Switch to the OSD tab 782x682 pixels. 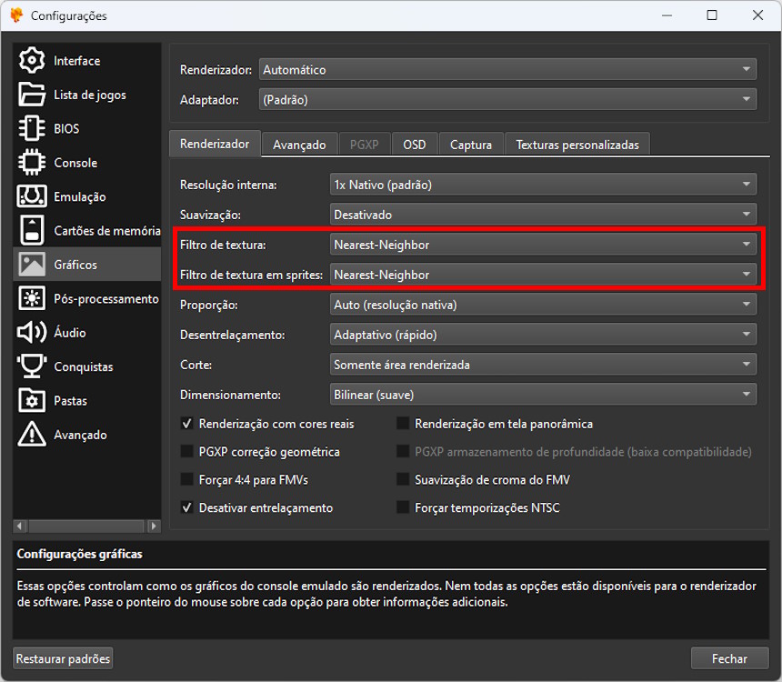[x=414, y=145]
